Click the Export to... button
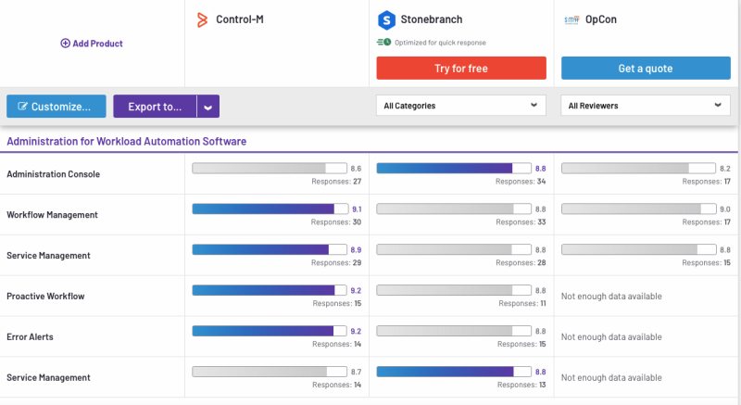The height and width of the screenshot is (405, 741). 155,107
